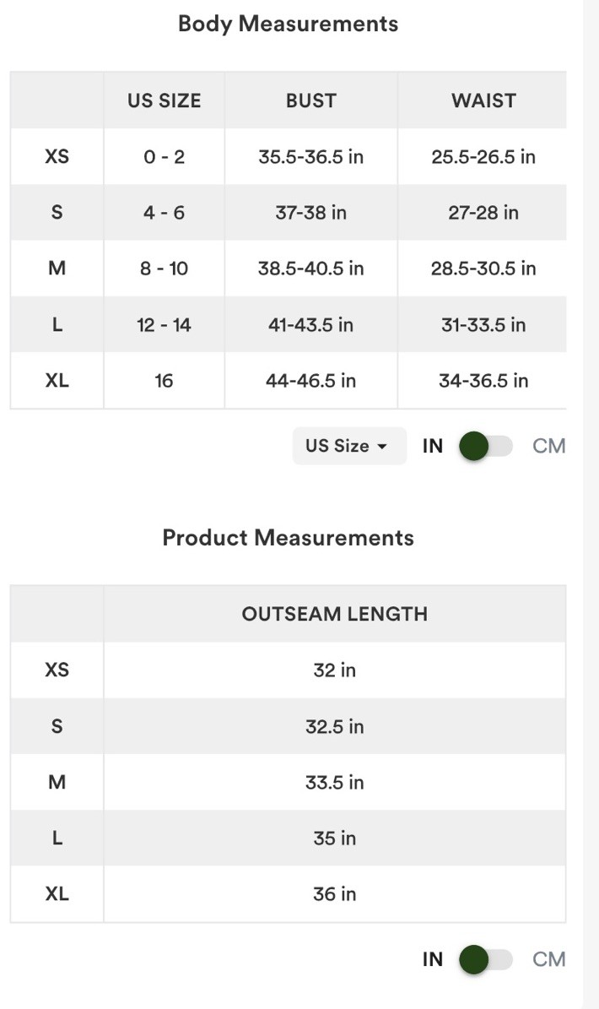Toggle Body Measurements IN/CM switch
Screen dimensions: 599x1009
coord(486,446)
